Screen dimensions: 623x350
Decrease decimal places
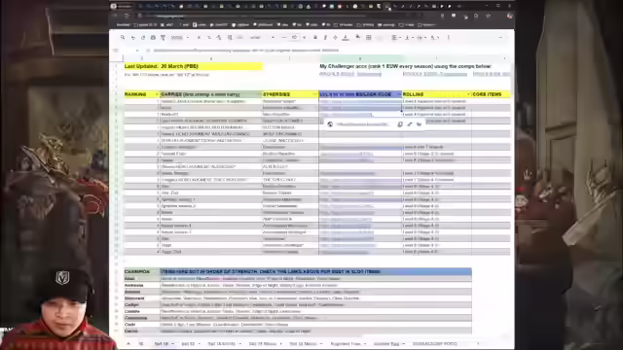click(x=219, y=37)
